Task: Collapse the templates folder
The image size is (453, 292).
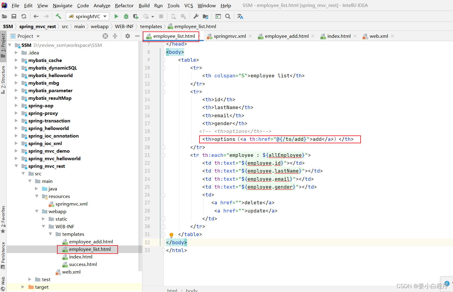Action: tap(50, 234)
